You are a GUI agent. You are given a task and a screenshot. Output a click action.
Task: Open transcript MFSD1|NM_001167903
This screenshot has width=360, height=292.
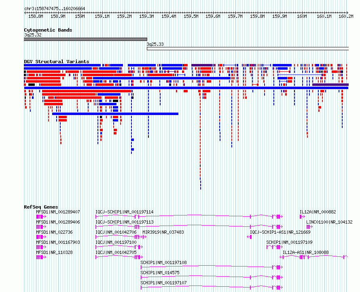(58, 242)
